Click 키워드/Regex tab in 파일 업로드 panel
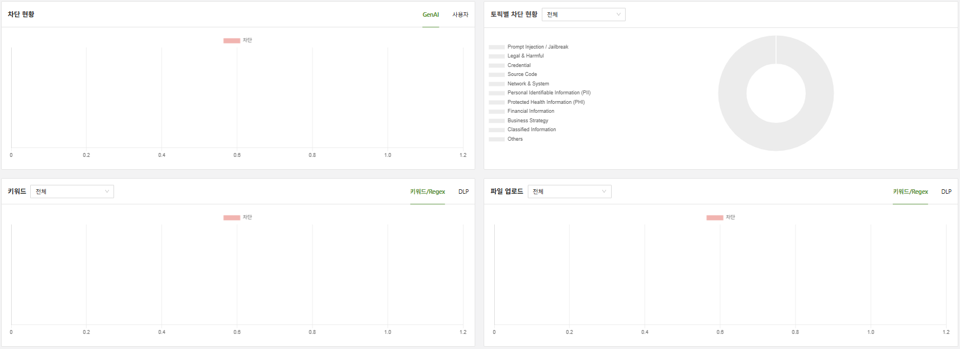This screenshot has height=349, width=960. point(910,192)
